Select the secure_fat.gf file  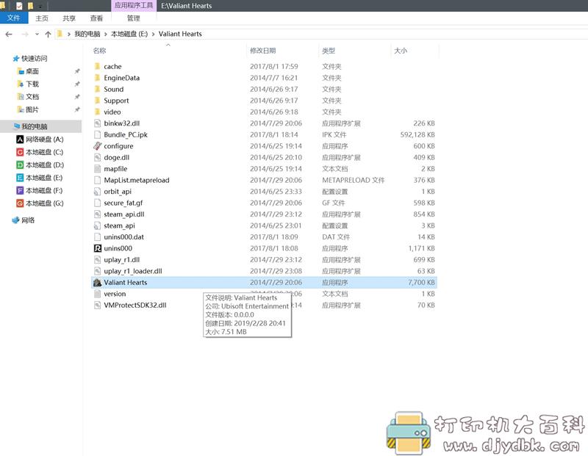tap(123, 203)
